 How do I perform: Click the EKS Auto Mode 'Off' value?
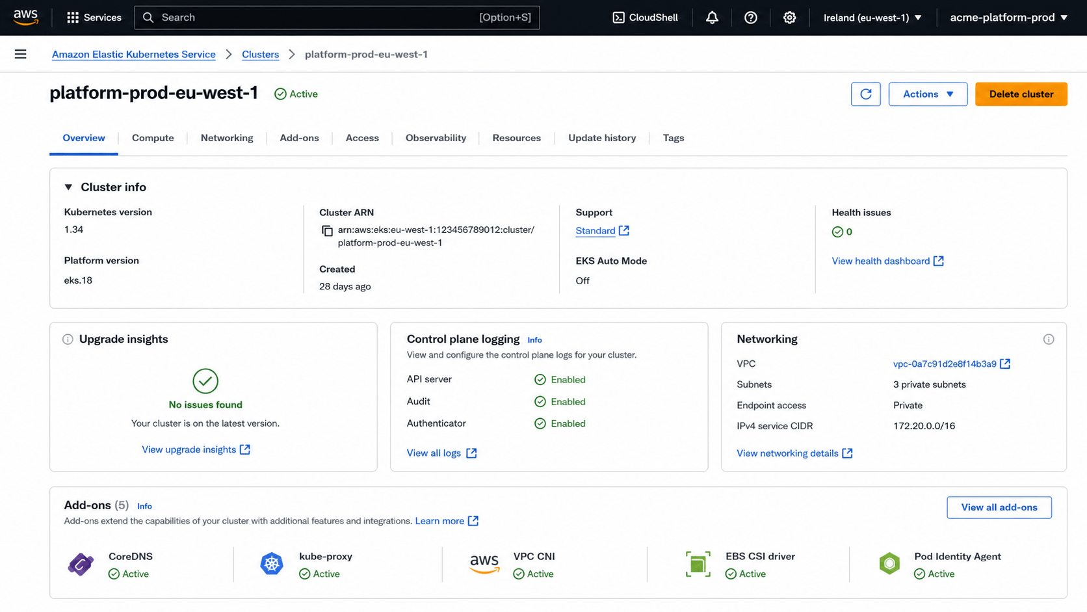click(x=583, y=281)
